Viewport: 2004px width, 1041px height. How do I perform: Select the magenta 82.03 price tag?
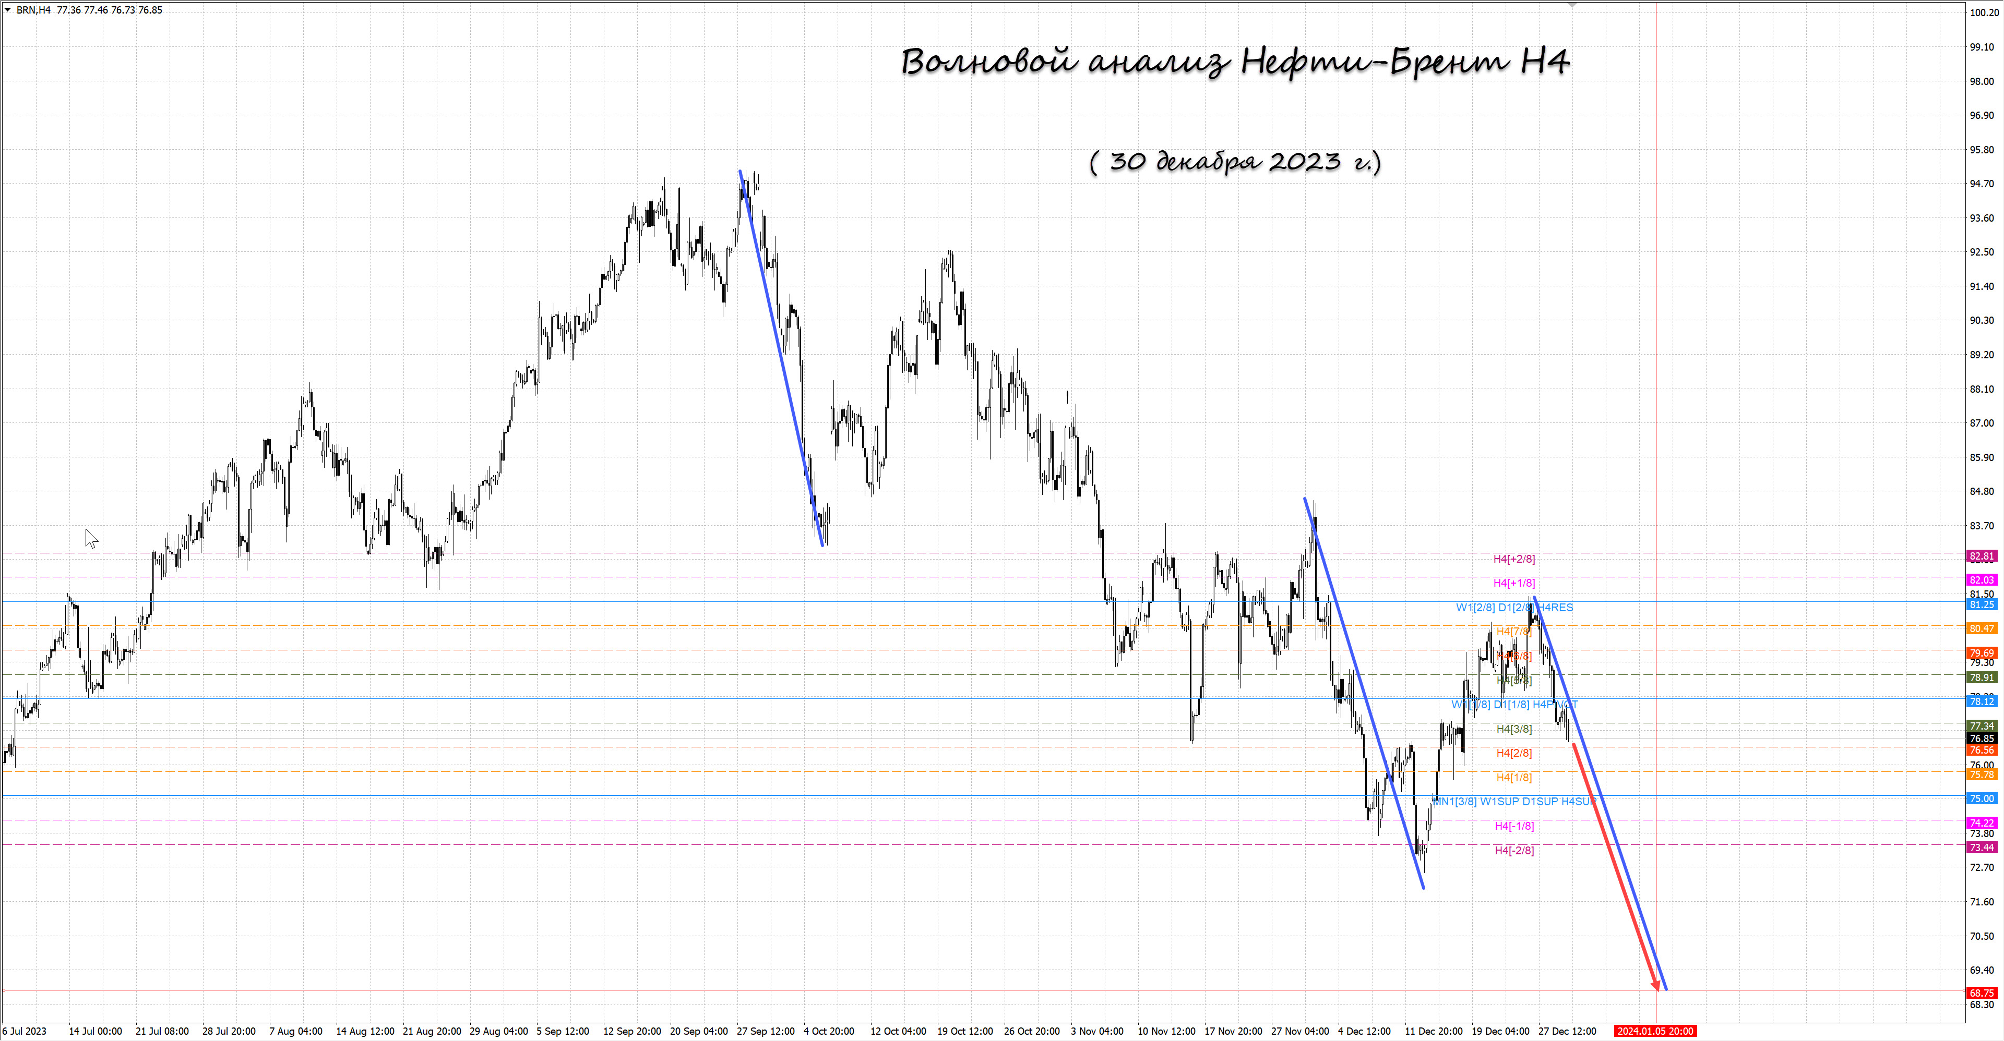click(1982, 580)
